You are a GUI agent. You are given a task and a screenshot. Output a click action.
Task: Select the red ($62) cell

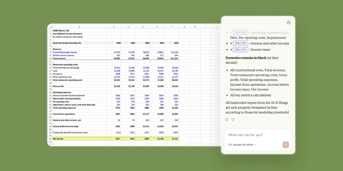[x=114, y=133]
